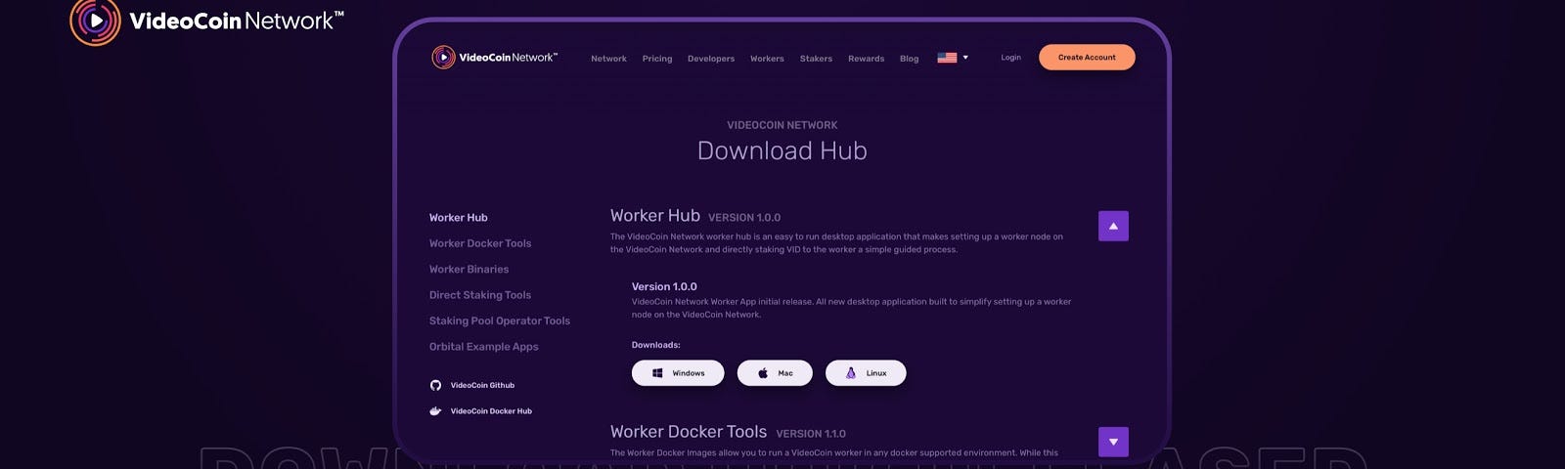This screenshot has height=469, width=1565.
Task: Click the Downloads: label
Action: click(655, 345)
